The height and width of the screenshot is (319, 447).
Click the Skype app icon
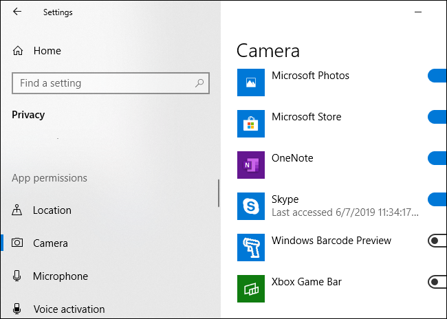click(250, 206)
